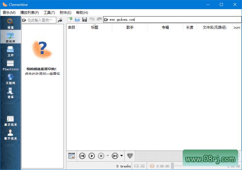Skip to the next track
The image size is (242, 170).
click(x=115, y=156)
